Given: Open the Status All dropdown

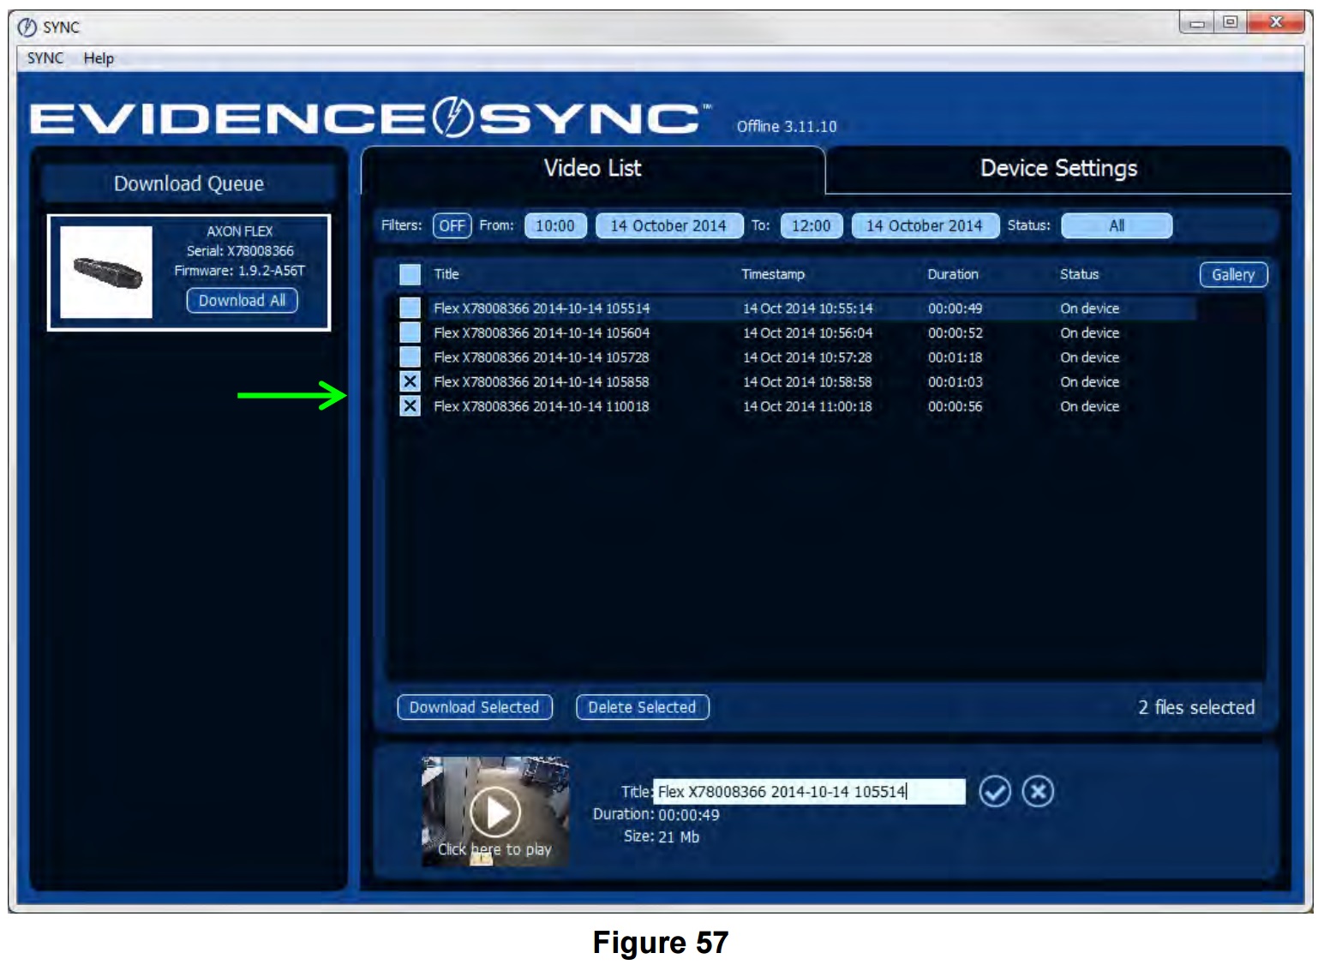Looking at the screenshot, I should [x=1116, y=225].
